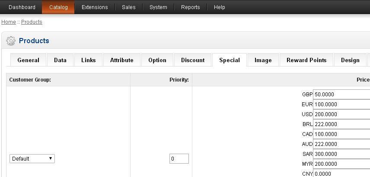Viewport: 370px width, 177px height.
Task: Switch to the Discount tab
Action: tap(193, 60)
